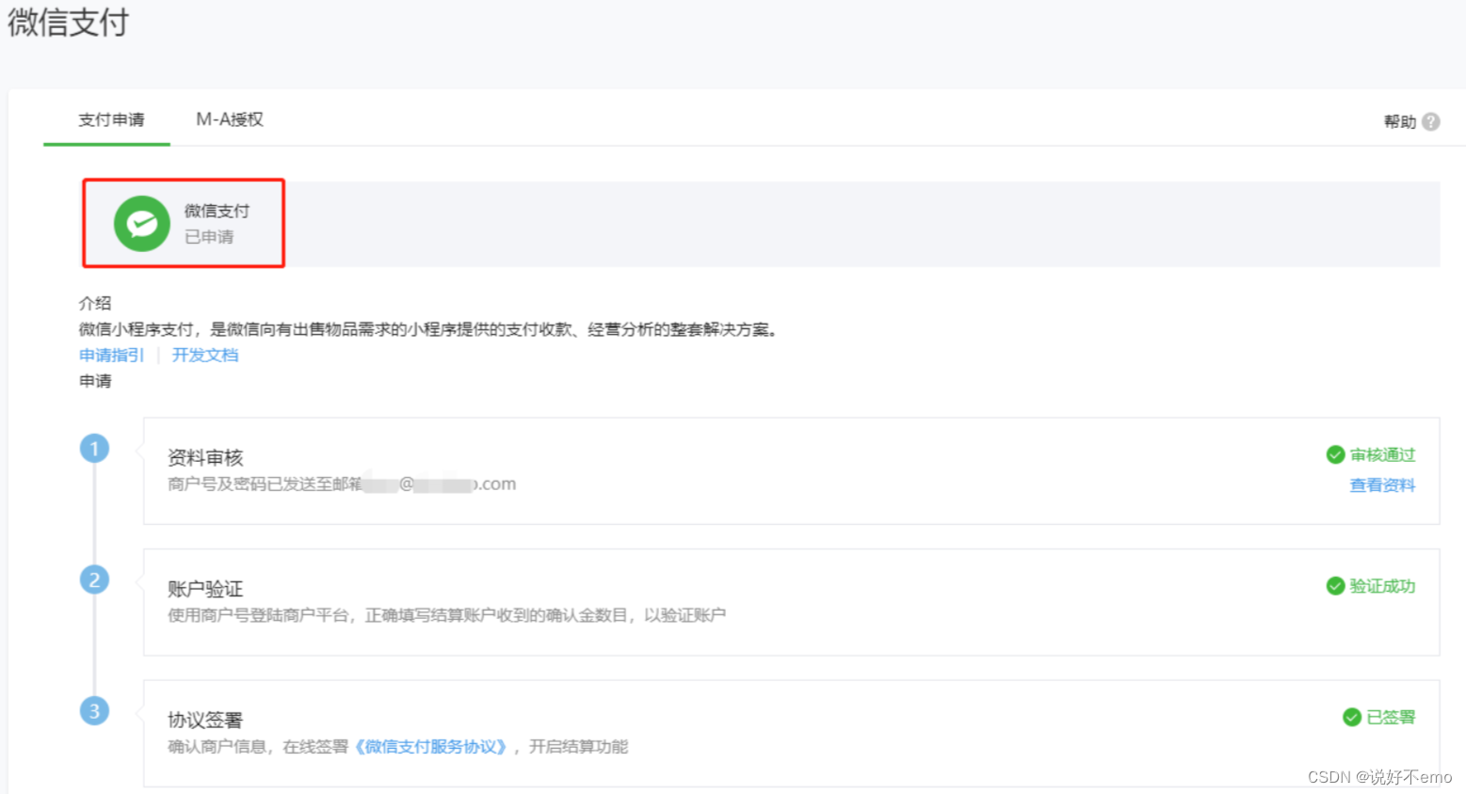
Task: Open the 《微信支付服务协议》 link
Action: pos(431,746)
